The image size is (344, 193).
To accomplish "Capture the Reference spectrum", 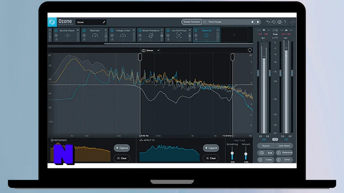I will point(122,148).
